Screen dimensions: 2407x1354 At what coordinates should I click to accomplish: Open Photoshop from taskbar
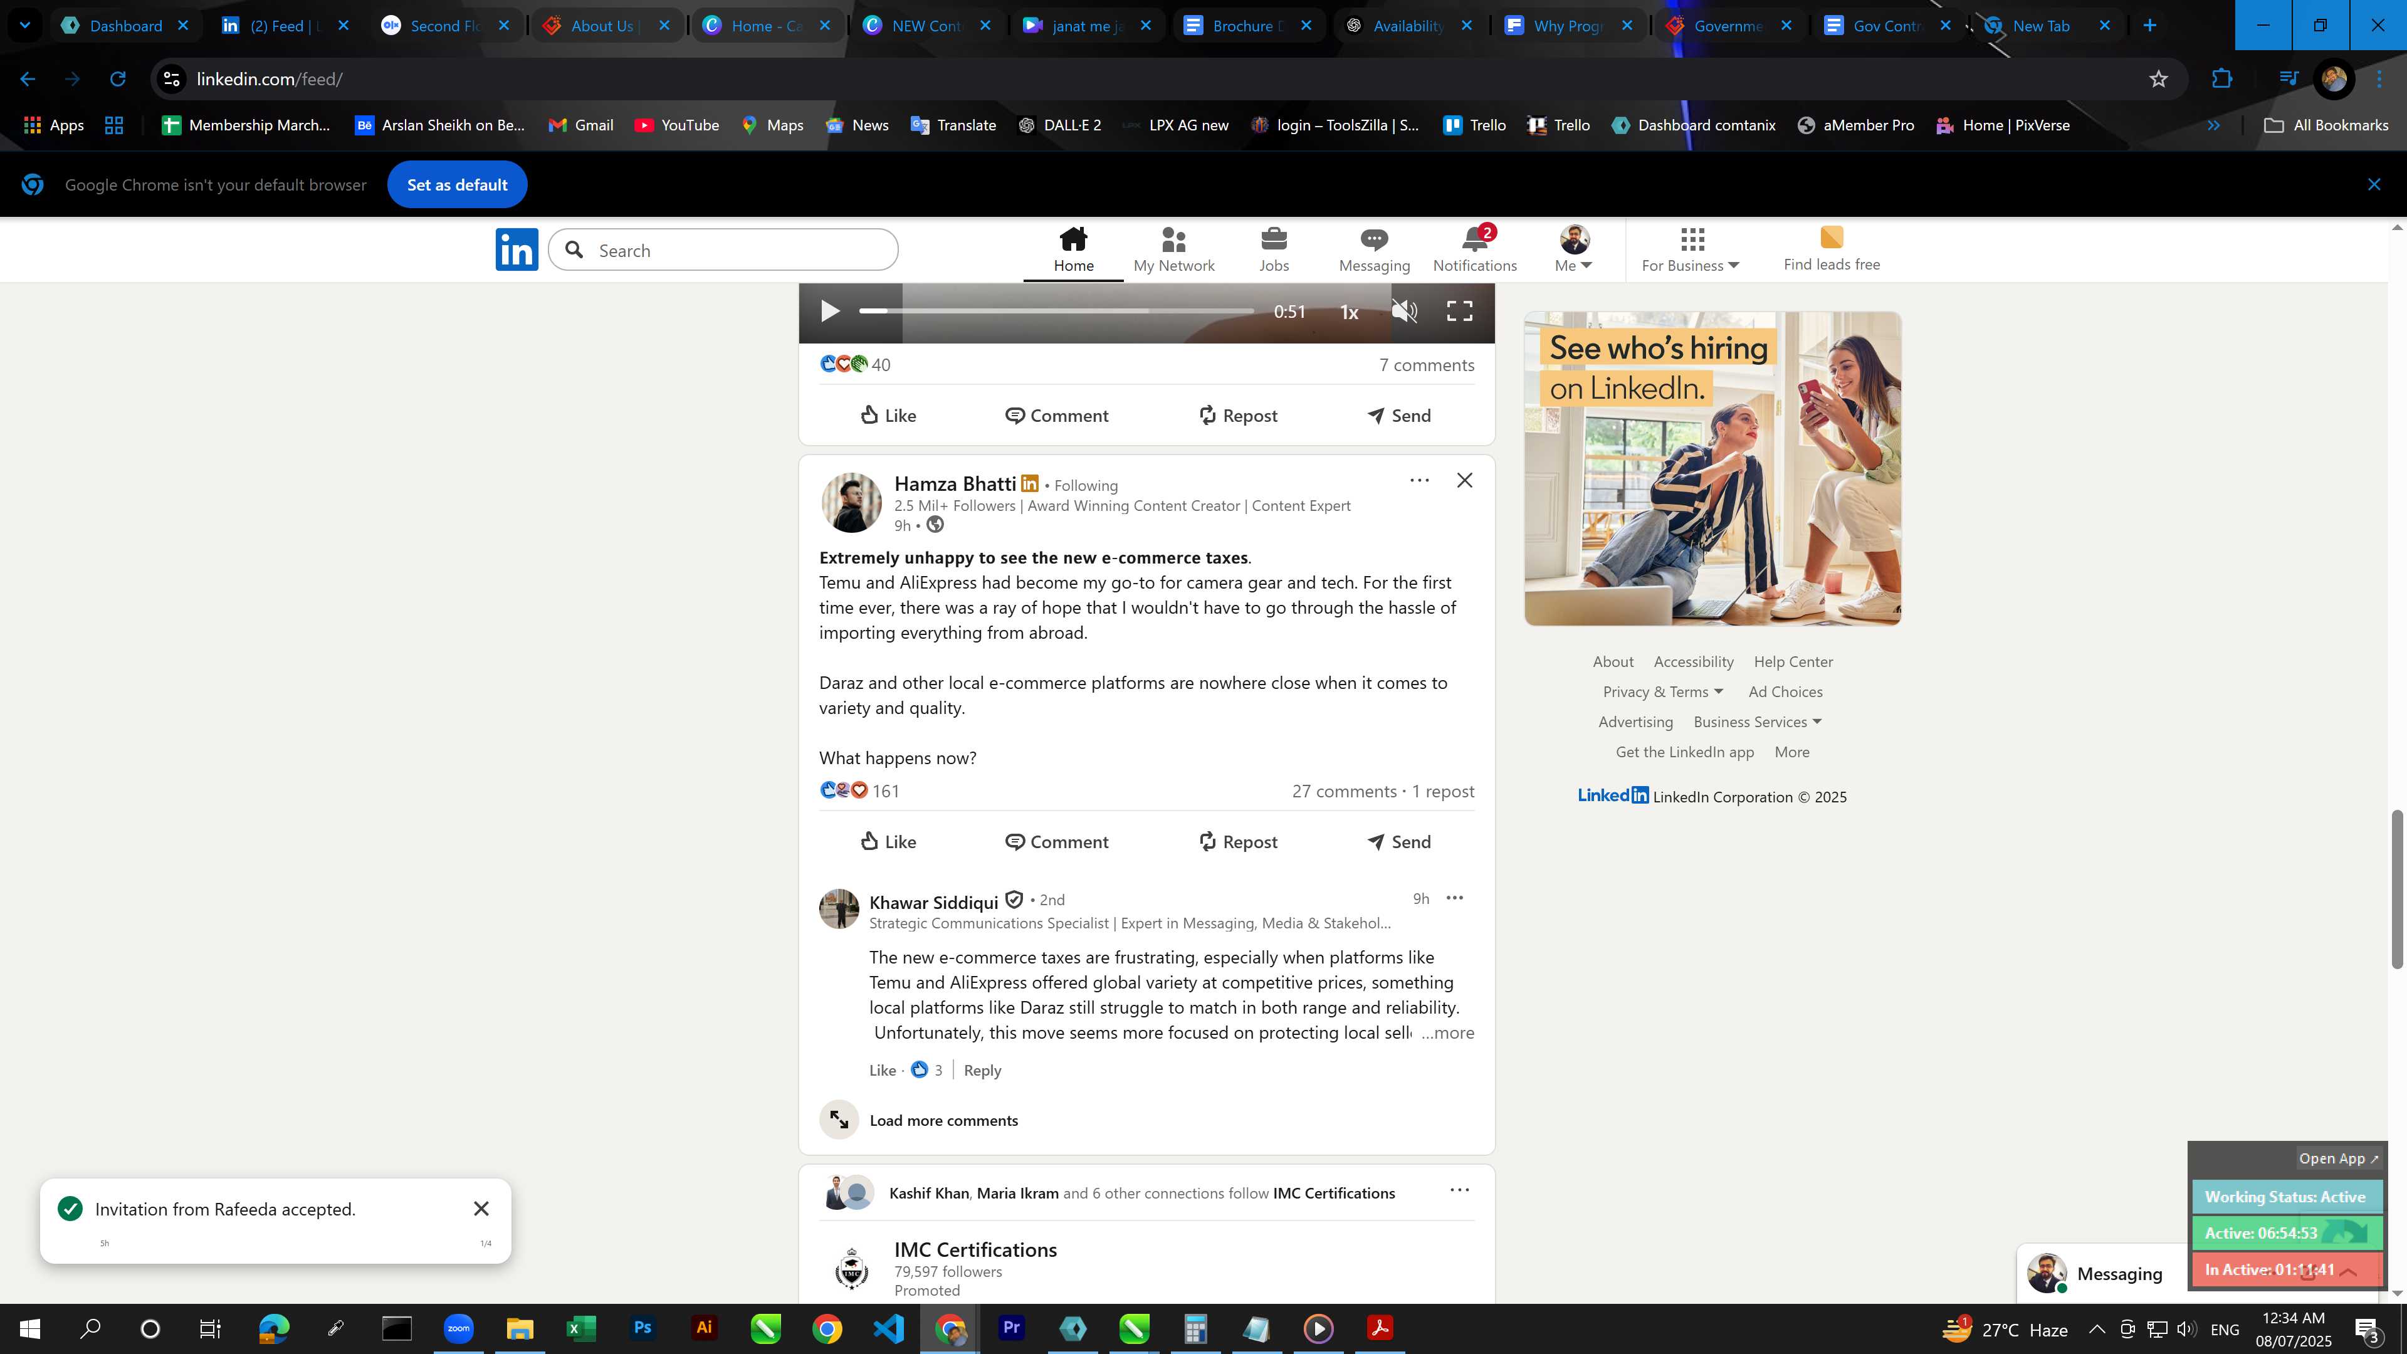[x=643, y=1328]
